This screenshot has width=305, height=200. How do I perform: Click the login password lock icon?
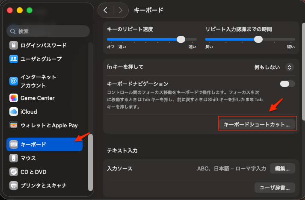point(14,45)
